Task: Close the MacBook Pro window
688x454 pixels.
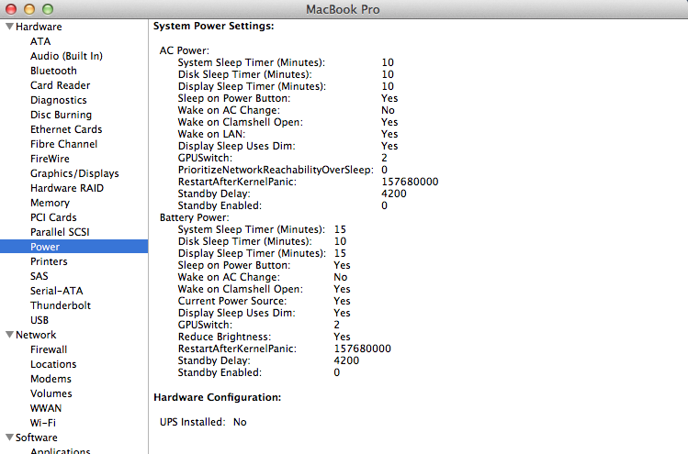Action: 10,9
